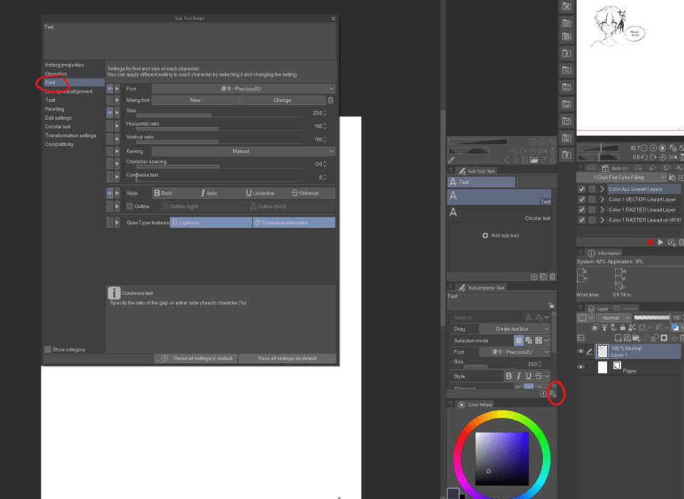Image resolution: width=684 pixels, height=499 pixels.
Task: Click the Change mixing font button
Action: [282, 101]
